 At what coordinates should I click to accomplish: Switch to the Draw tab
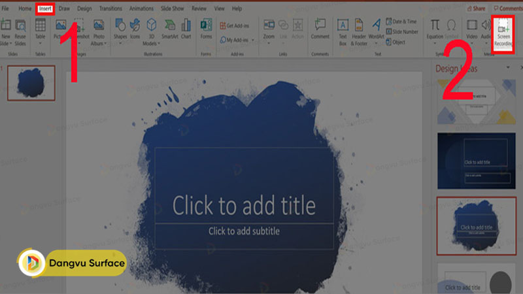tap(64, 8)
